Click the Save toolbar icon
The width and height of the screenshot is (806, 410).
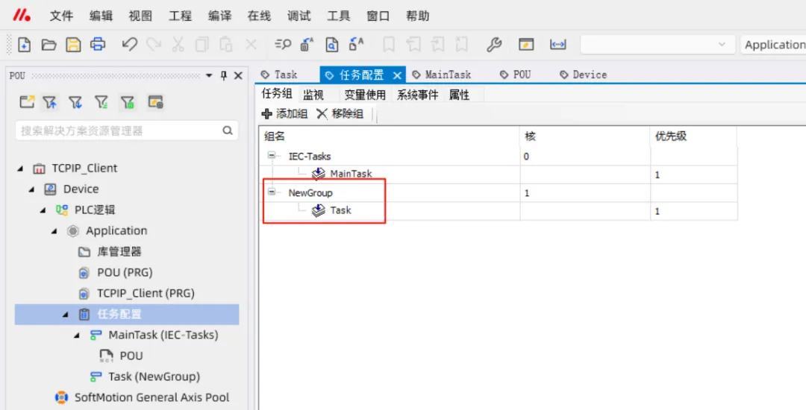(73, 45)
